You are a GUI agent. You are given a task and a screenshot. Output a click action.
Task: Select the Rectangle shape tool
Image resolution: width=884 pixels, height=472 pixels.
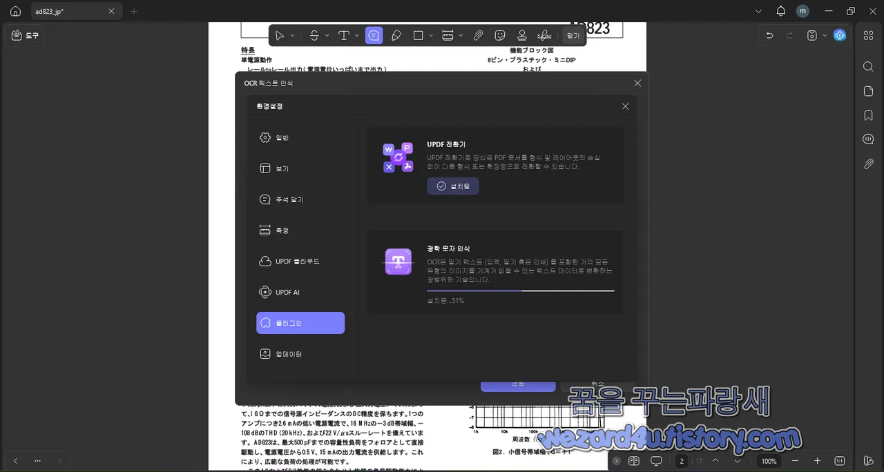pyautogui.click(x=419, y=35)
